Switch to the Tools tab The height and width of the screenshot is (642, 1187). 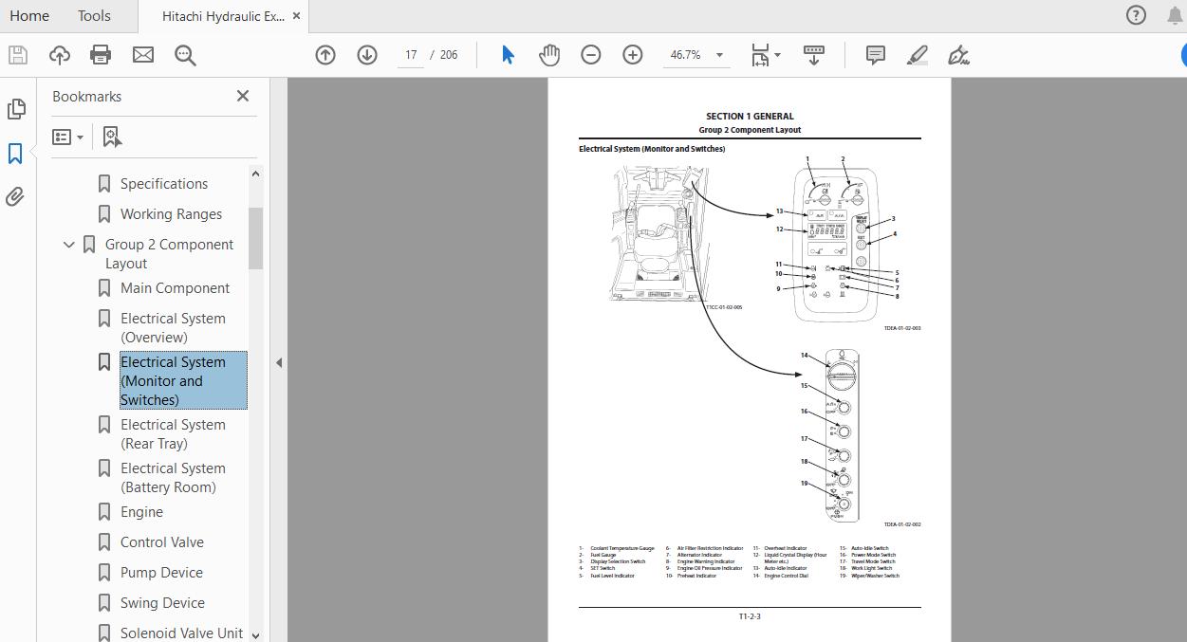click(94, 16)
